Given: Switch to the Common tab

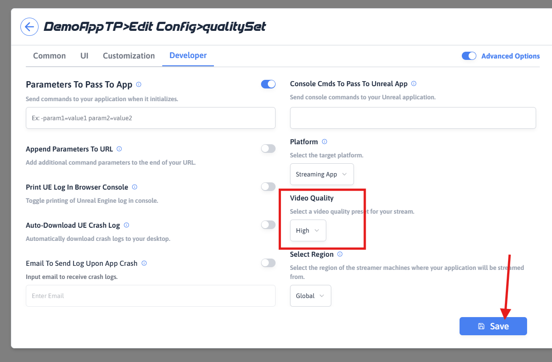Looking at the screenshot, I should (x=49, y=56).
